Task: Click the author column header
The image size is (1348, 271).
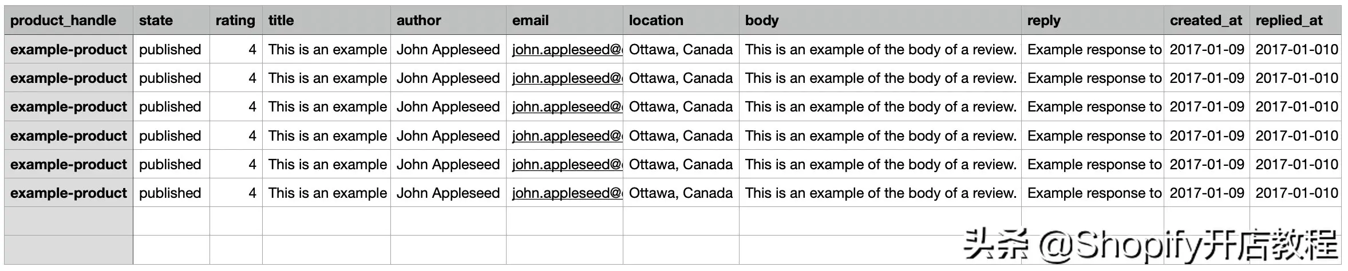Action: [448, 21]
